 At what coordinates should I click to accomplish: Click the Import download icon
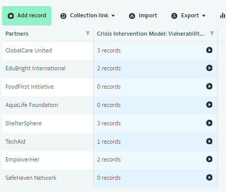132,16
